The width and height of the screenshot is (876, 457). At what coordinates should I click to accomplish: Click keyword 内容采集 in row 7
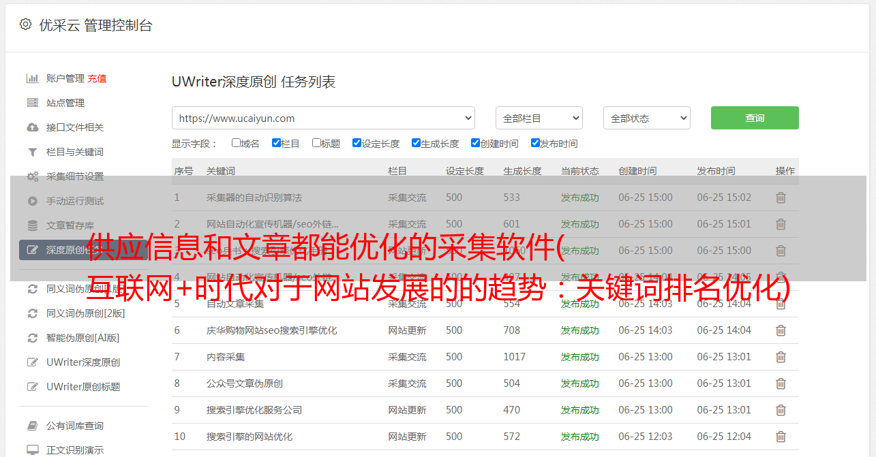coord(226,357)
